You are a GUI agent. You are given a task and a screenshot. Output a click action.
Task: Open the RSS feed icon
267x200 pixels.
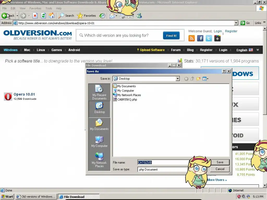(x=192, y=38)
